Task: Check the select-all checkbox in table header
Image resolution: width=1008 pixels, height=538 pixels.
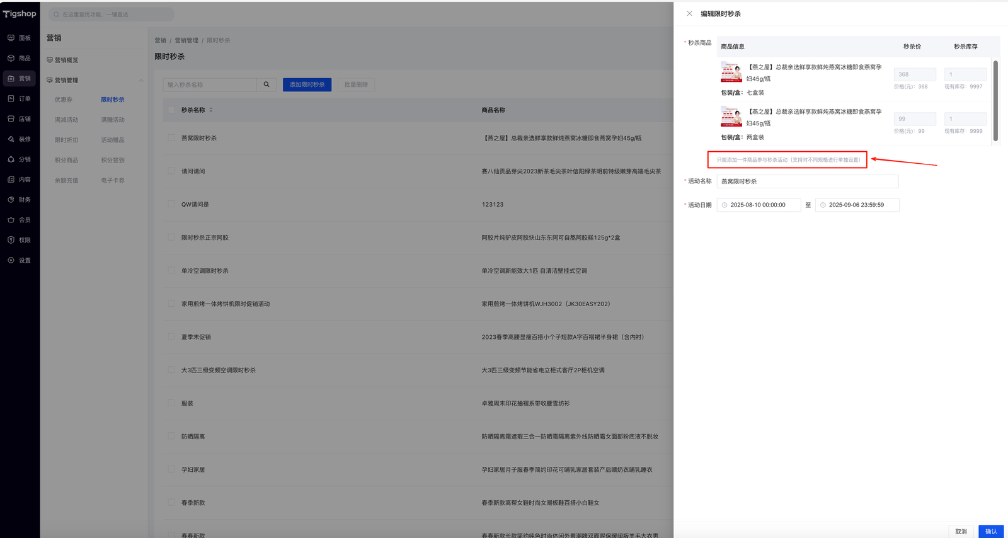Action: 171,110
